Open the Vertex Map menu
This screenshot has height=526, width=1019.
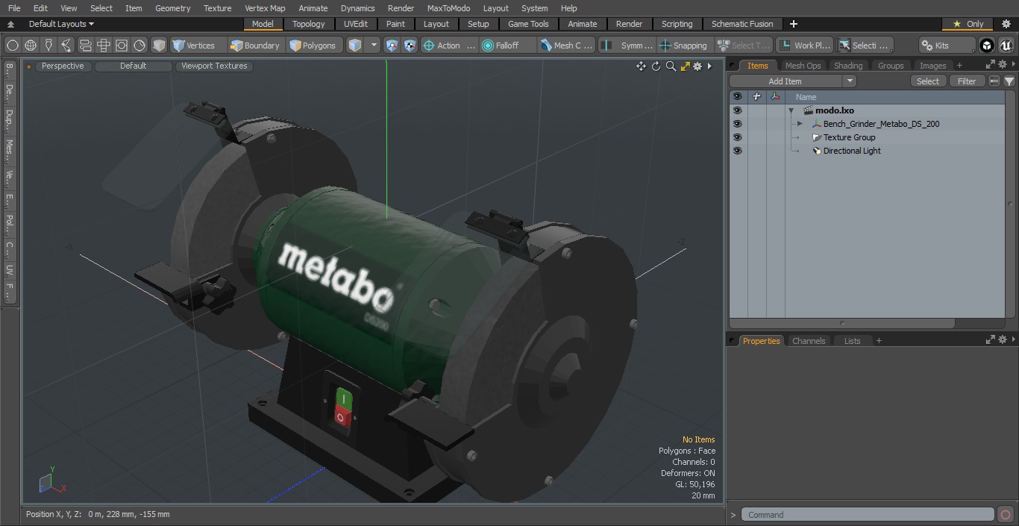pos(265,8)
